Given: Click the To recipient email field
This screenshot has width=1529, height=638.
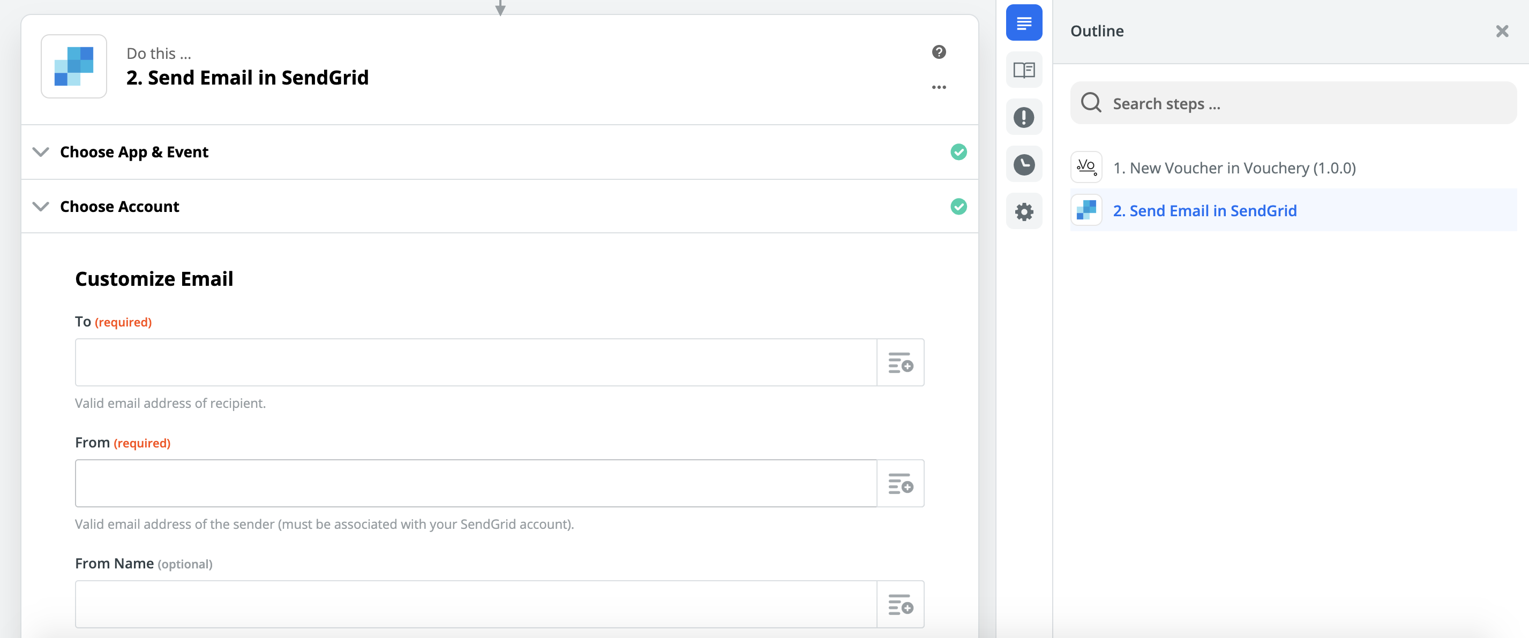Looking at the screenshot, I should [475, 362].
